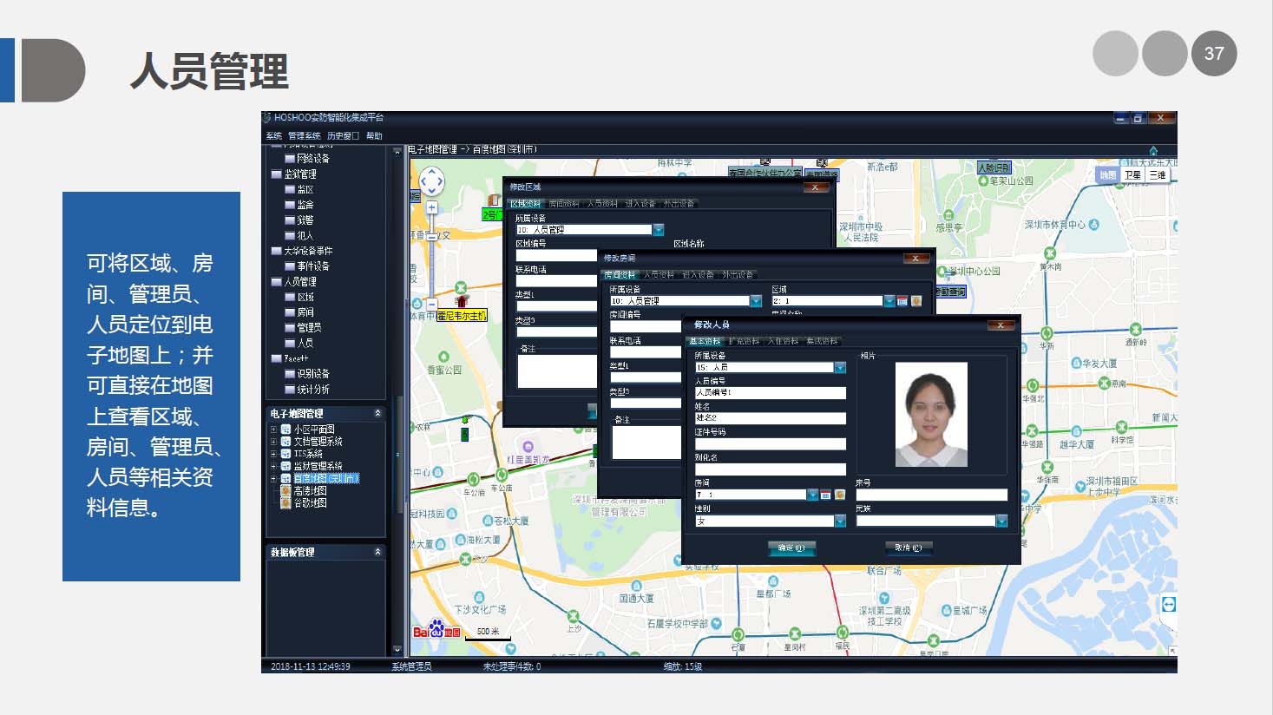Click the map zoom-out minus button
The image size is (1273, 715).
[431, 304]
